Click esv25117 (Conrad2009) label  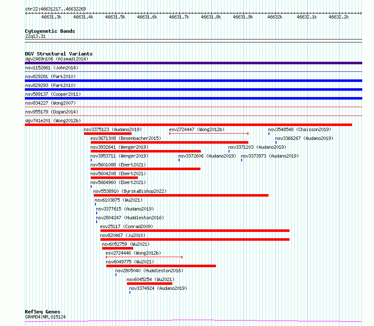click(126, 226)
